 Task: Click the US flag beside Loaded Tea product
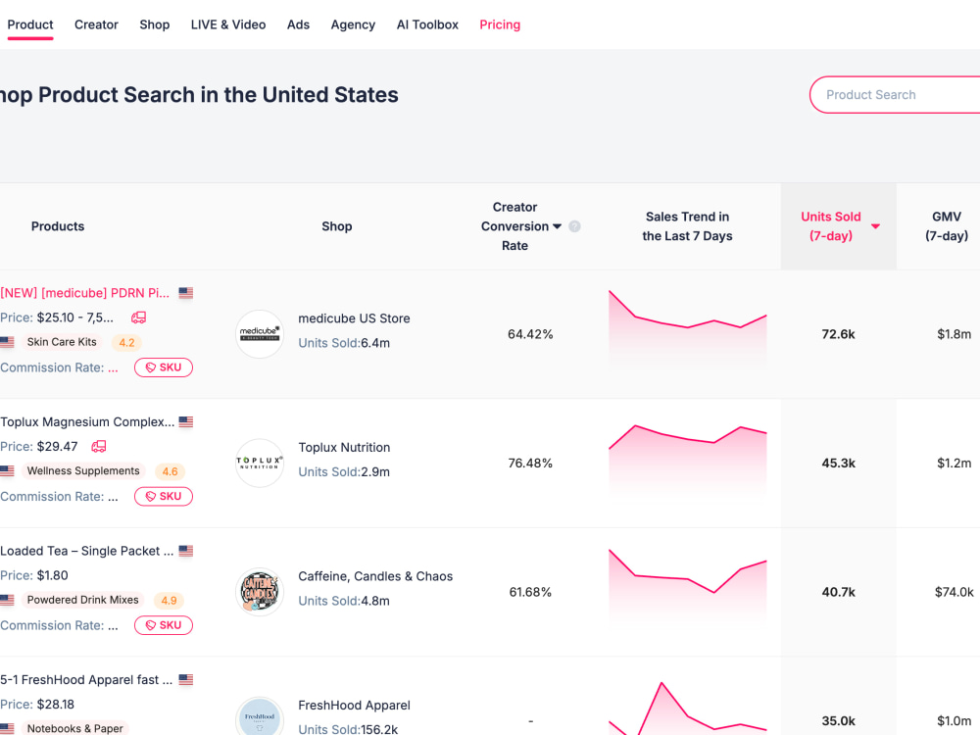185,550
